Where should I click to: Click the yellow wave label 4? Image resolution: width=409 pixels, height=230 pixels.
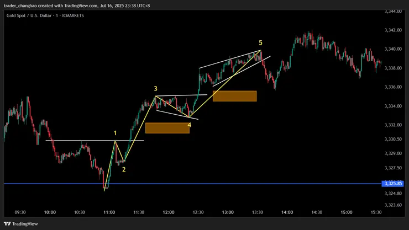click(190, 125)
